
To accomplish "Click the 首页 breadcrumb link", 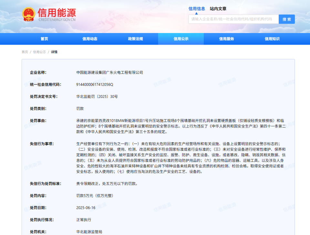I will pyautogui.click(x=25, y=52).
